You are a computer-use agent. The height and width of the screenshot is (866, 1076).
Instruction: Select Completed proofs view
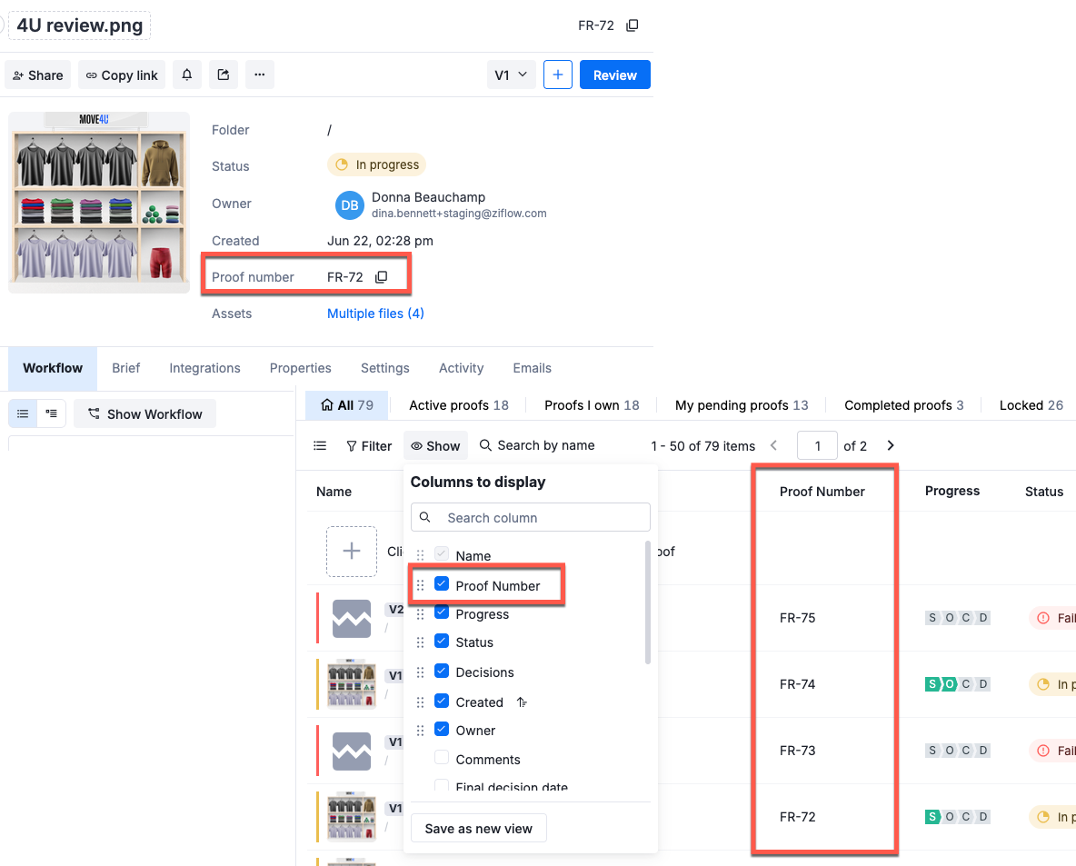pos(903,405)
